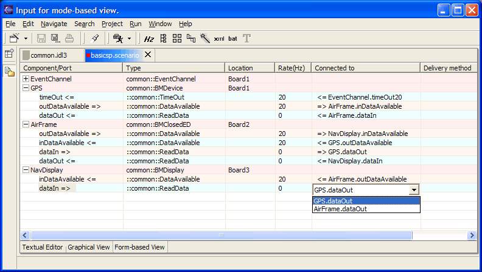Viewport: 482px width, 272px height.
Task: Open the Textual Editor tab
Action: [x=43, y=247]
